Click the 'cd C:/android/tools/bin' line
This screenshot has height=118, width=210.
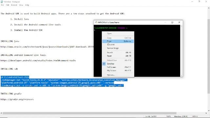[15, 77]
